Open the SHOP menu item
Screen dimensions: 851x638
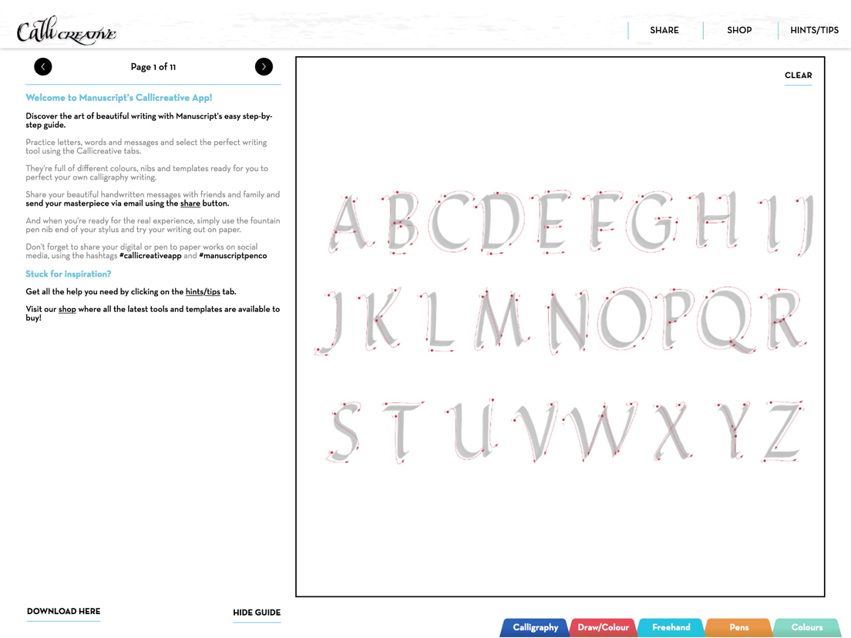coord(739,30)
